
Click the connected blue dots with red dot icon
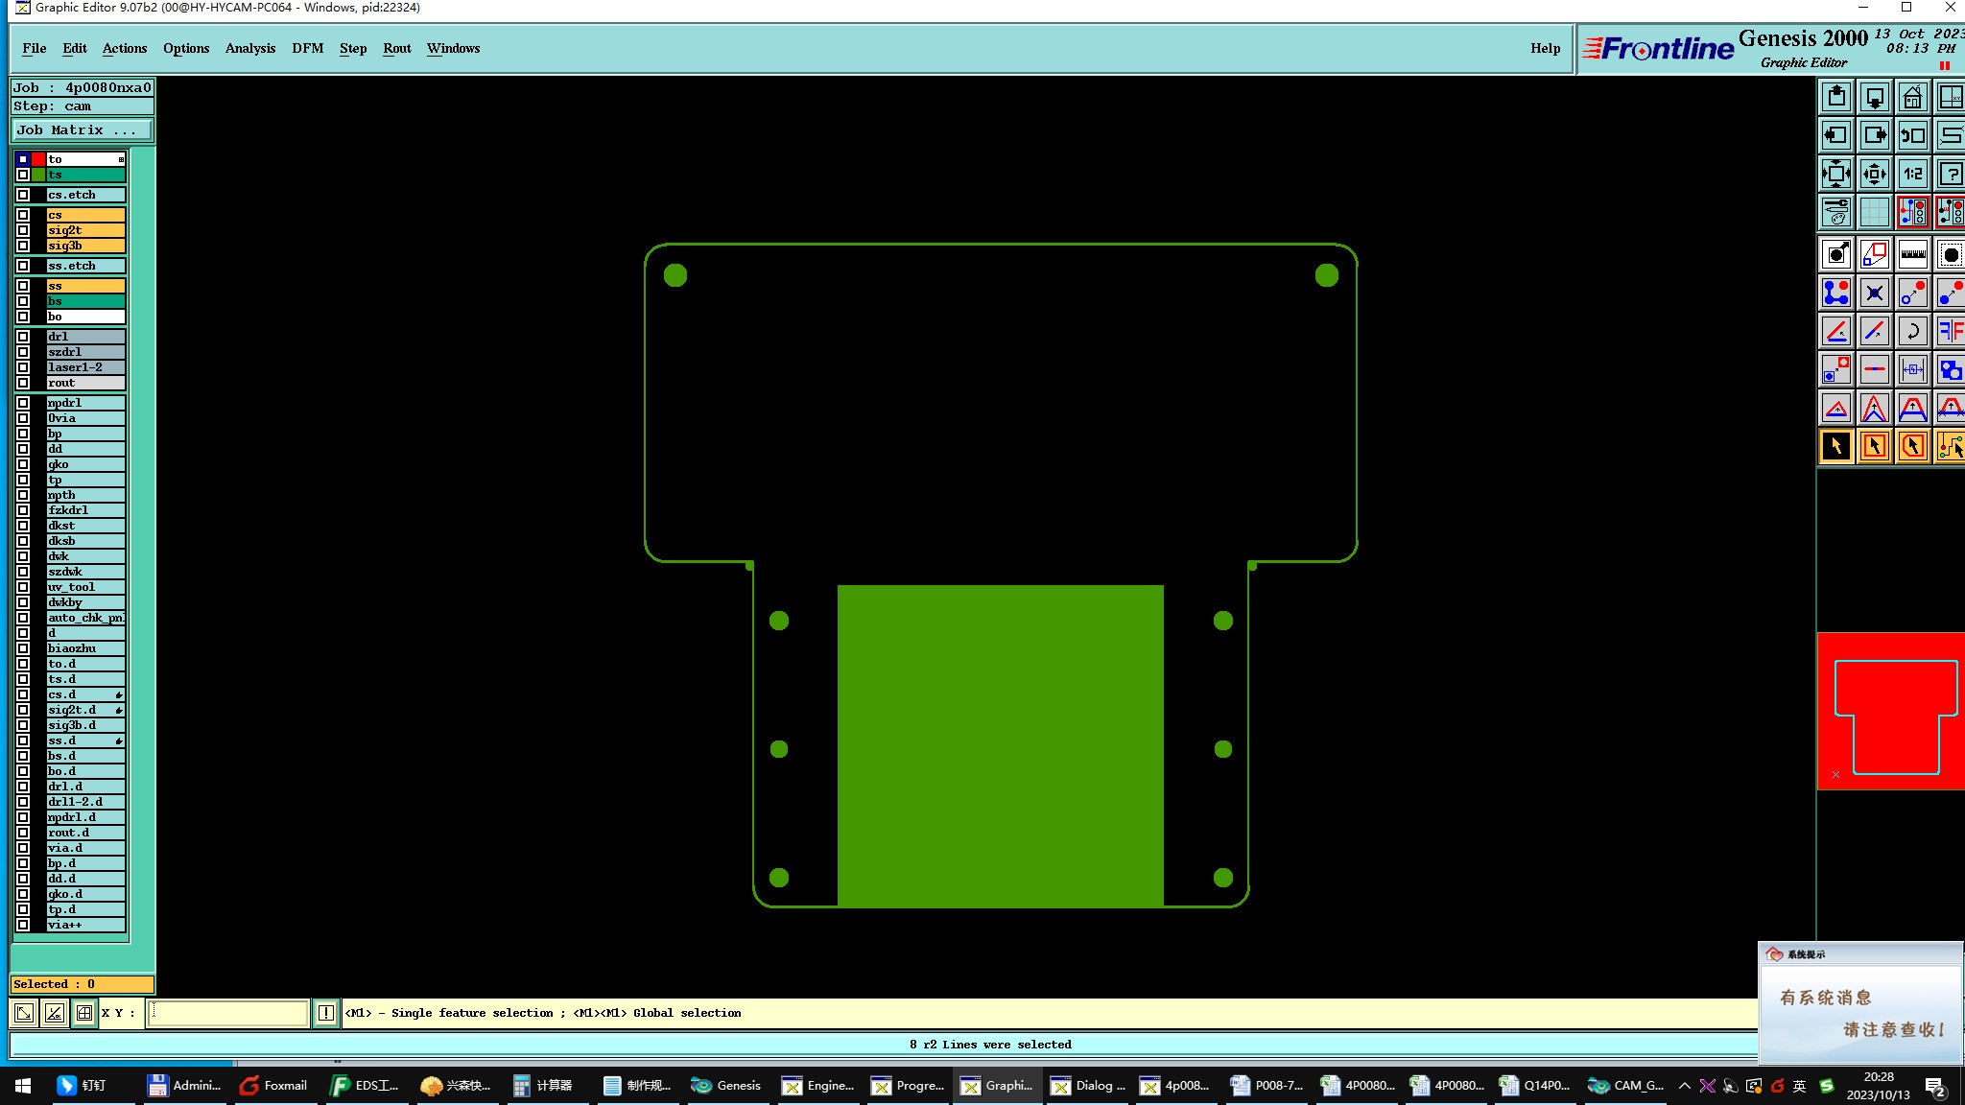tap(1836, 293)
